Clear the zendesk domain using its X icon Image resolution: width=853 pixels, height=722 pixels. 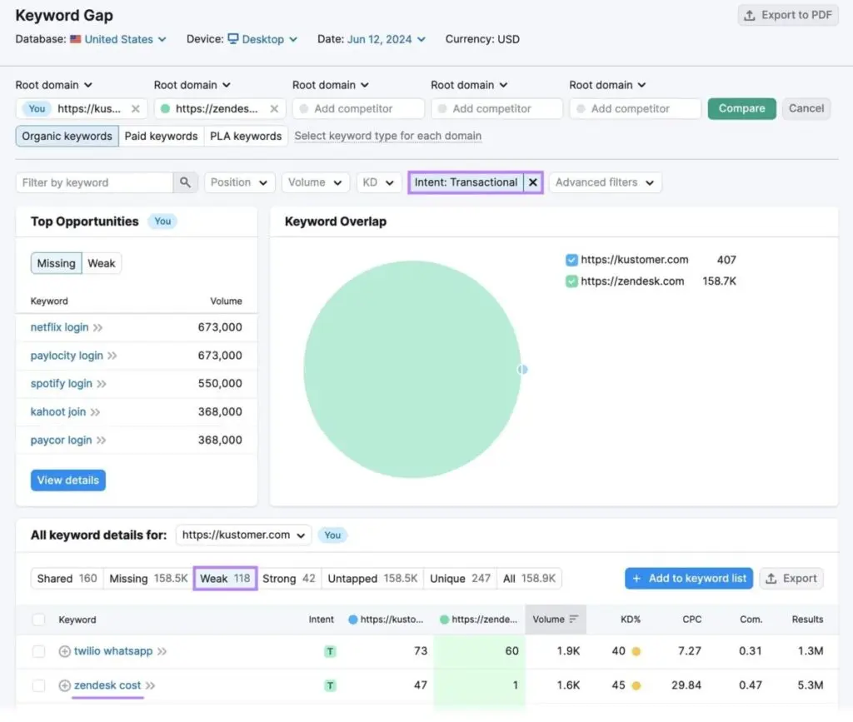point(273,108)
